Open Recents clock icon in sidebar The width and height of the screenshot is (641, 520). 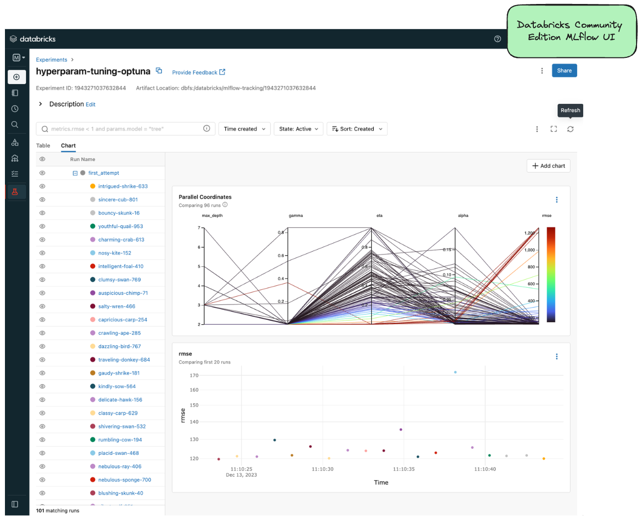15,109
